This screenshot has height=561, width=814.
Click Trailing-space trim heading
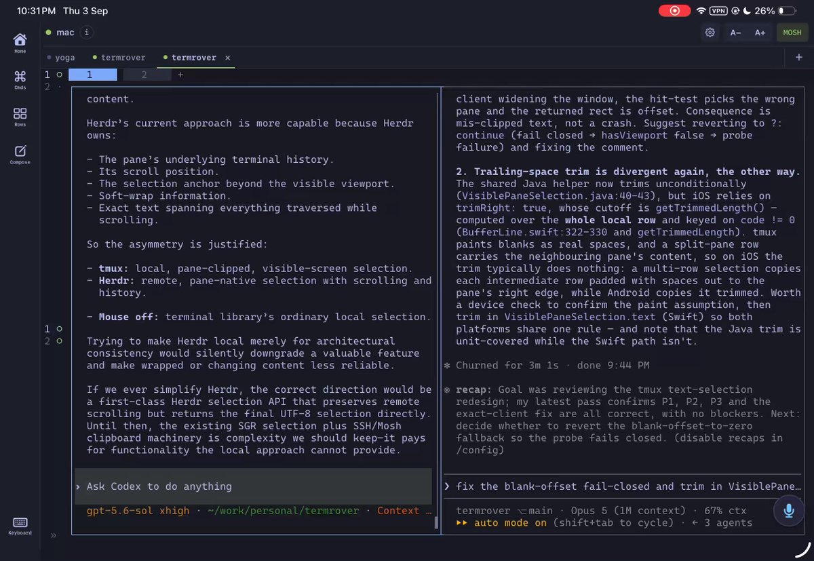627,172
